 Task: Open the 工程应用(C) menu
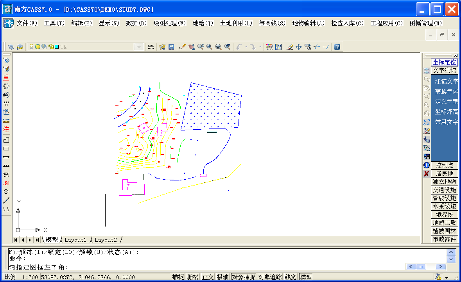click(x=387, y=23)
